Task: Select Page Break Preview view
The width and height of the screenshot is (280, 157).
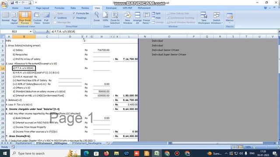Action: click(25, 18)
